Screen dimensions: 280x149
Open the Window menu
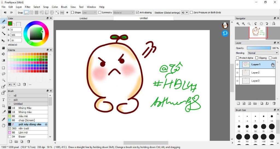click(x=91, y=7)
